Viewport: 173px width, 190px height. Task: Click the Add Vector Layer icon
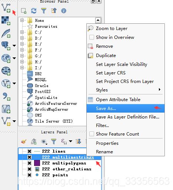(x=6, y=8)
